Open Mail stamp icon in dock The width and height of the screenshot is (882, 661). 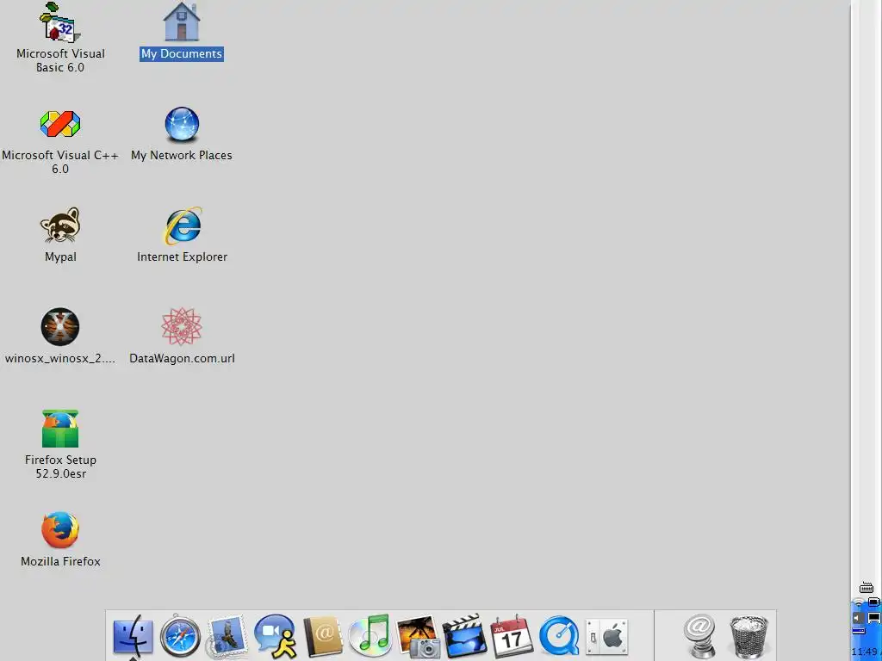click(x=227, y=636)
